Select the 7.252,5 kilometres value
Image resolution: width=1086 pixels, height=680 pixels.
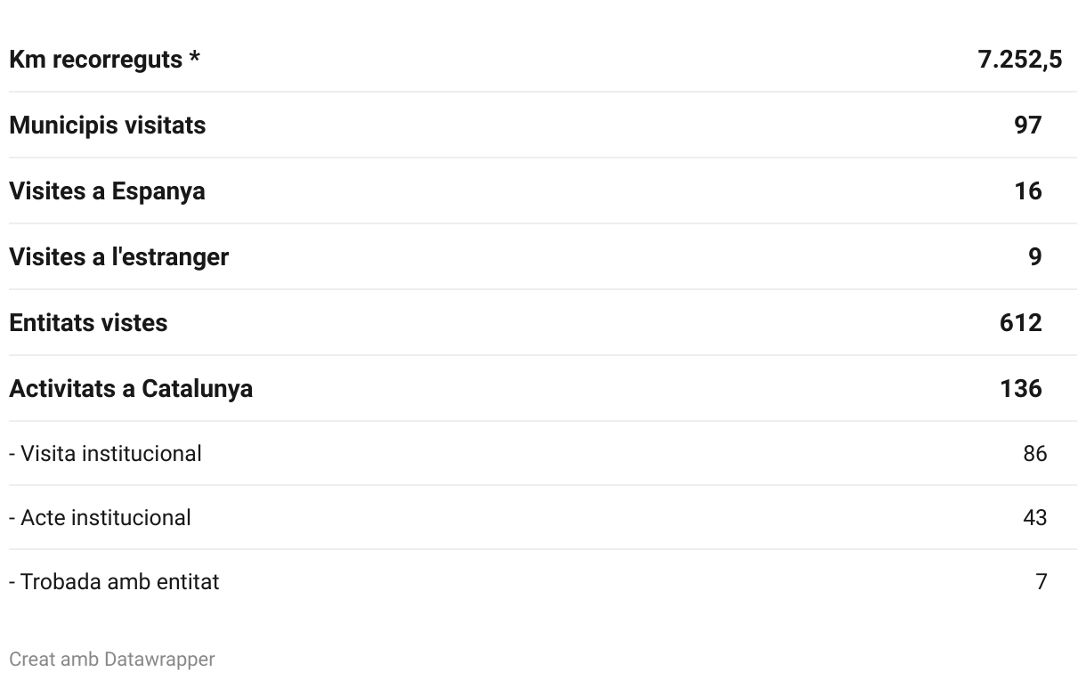click(x=1019, y=60)
